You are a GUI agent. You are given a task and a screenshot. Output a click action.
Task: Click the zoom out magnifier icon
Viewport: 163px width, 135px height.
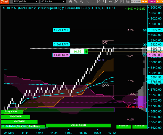(x=87, y=2)
